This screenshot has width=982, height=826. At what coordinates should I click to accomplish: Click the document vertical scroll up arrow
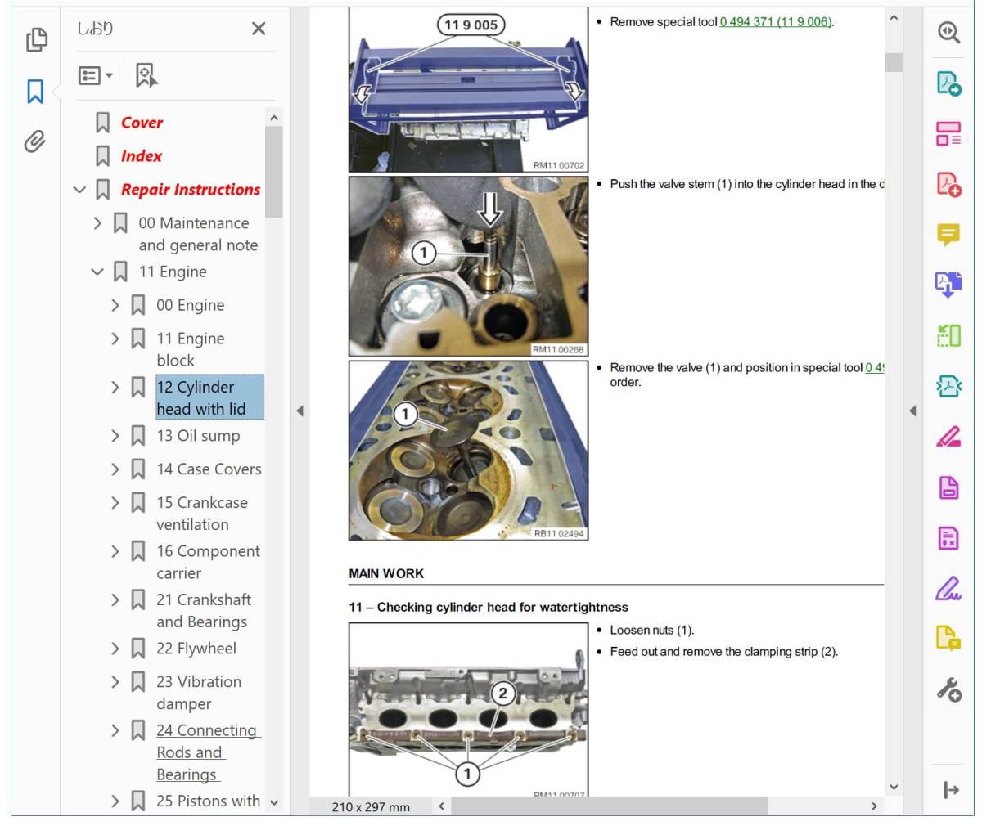point(893,17)
